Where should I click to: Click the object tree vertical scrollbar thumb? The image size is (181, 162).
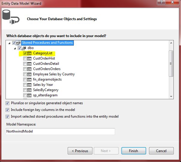171,63
